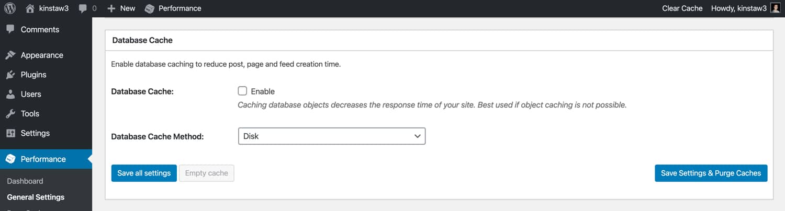Click the Appearance paintbrush icon in sidebar

coord(10,55)
